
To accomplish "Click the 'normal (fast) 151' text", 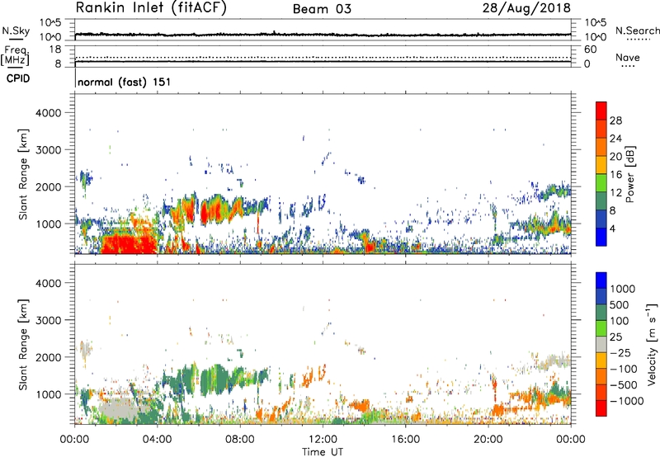I will click(125, 82).
